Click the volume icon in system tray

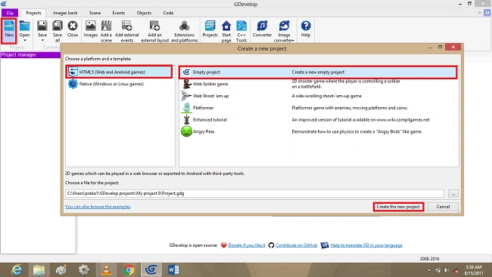tap(447, 270)
